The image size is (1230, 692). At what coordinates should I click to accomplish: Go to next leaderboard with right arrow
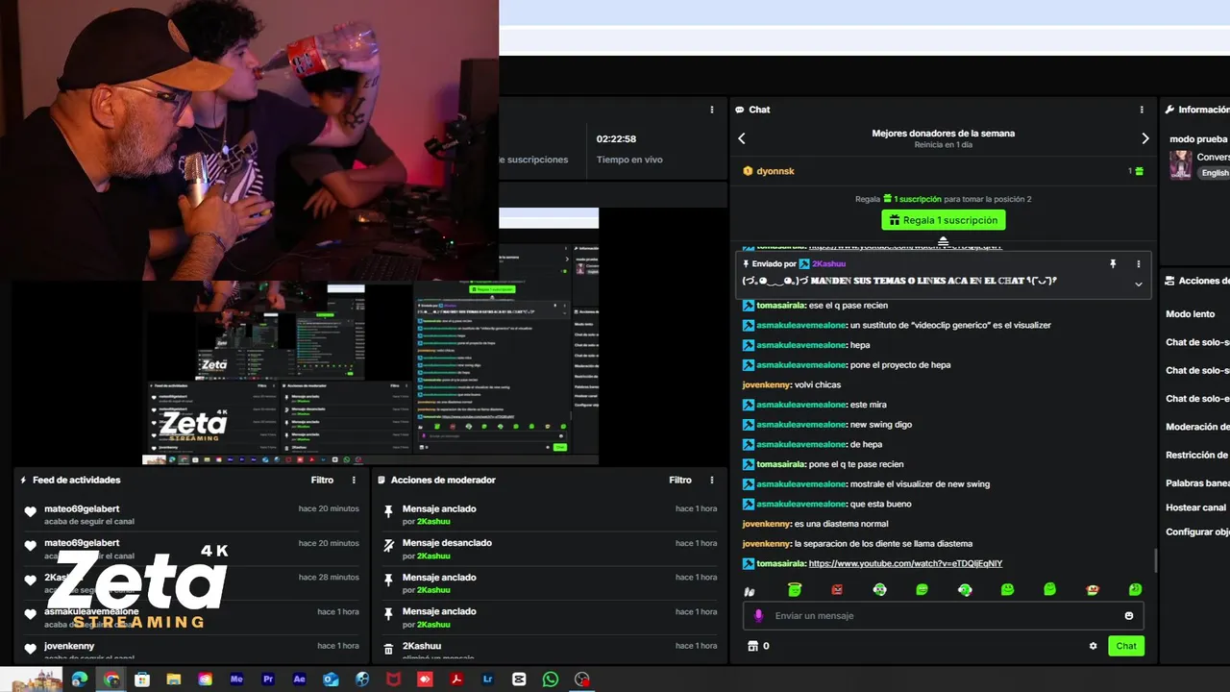click(x=1144, y=138)
